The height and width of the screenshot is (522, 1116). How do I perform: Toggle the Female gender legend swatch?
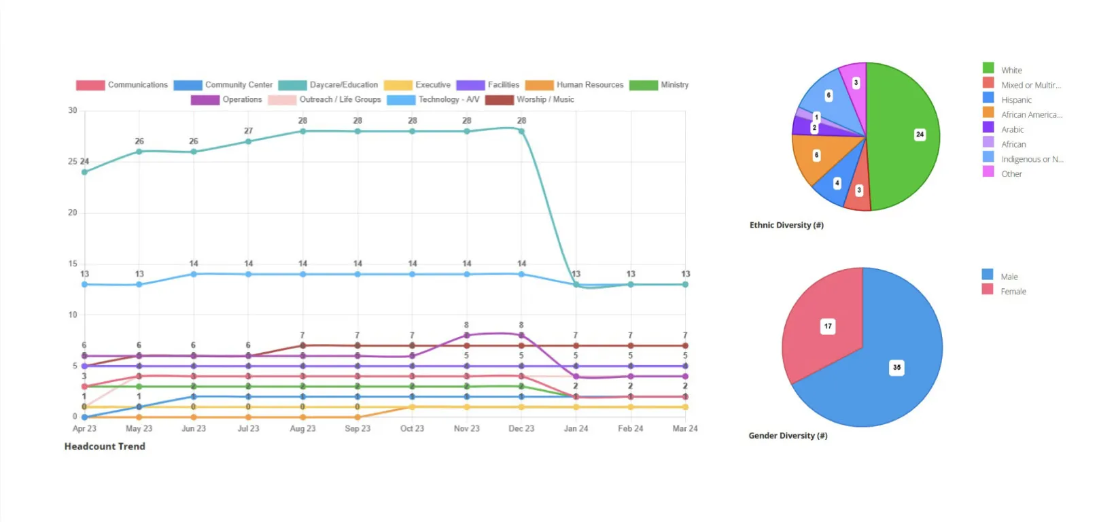[x=988, y=290]
